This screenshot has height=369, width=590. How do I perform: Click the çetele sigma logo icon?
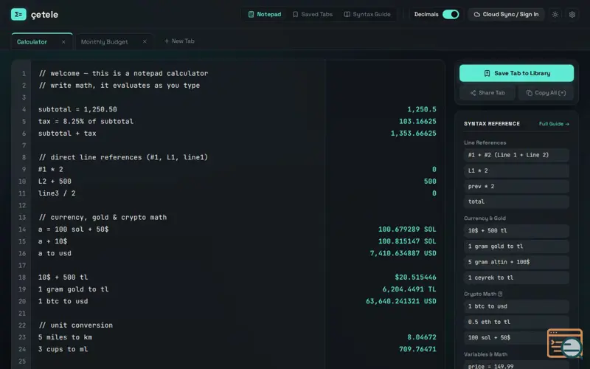tap(18, 14)
